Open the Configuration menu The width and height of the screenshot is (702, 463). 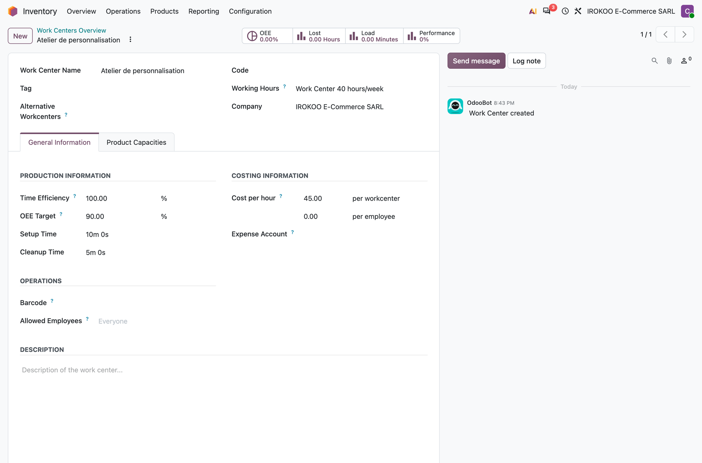[250, 11]
